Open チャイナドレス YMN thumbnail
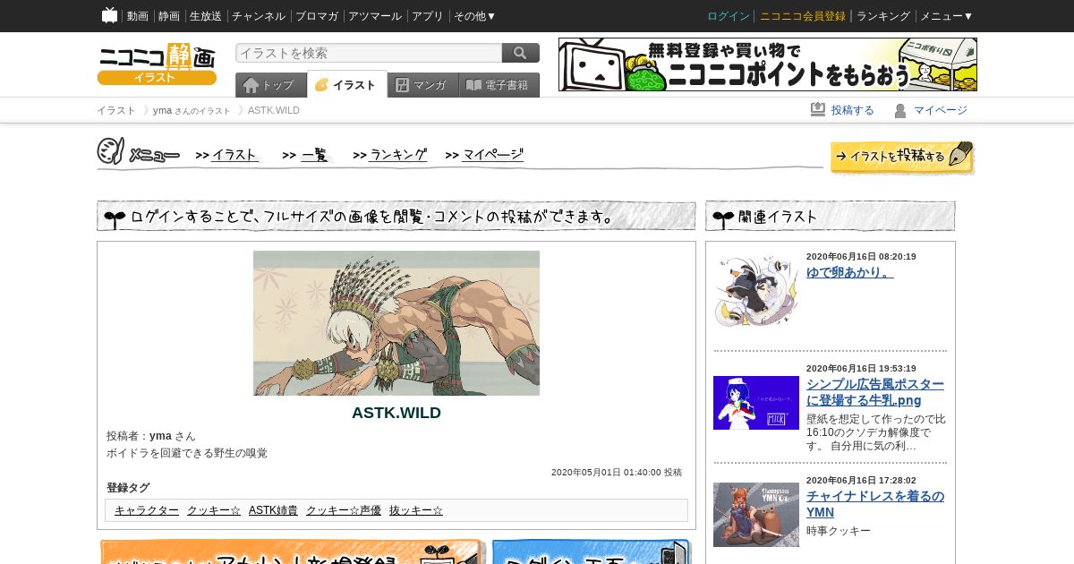Image resolution: width=1074 pixels, height=564 pixels. 756,515
